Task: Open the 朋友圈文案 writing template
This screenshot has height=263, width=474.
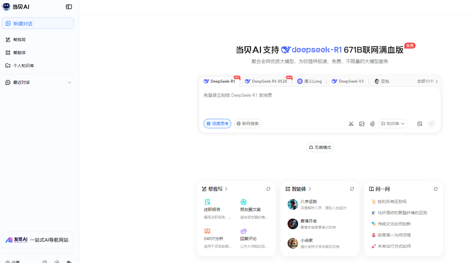Action: [254, 209]
